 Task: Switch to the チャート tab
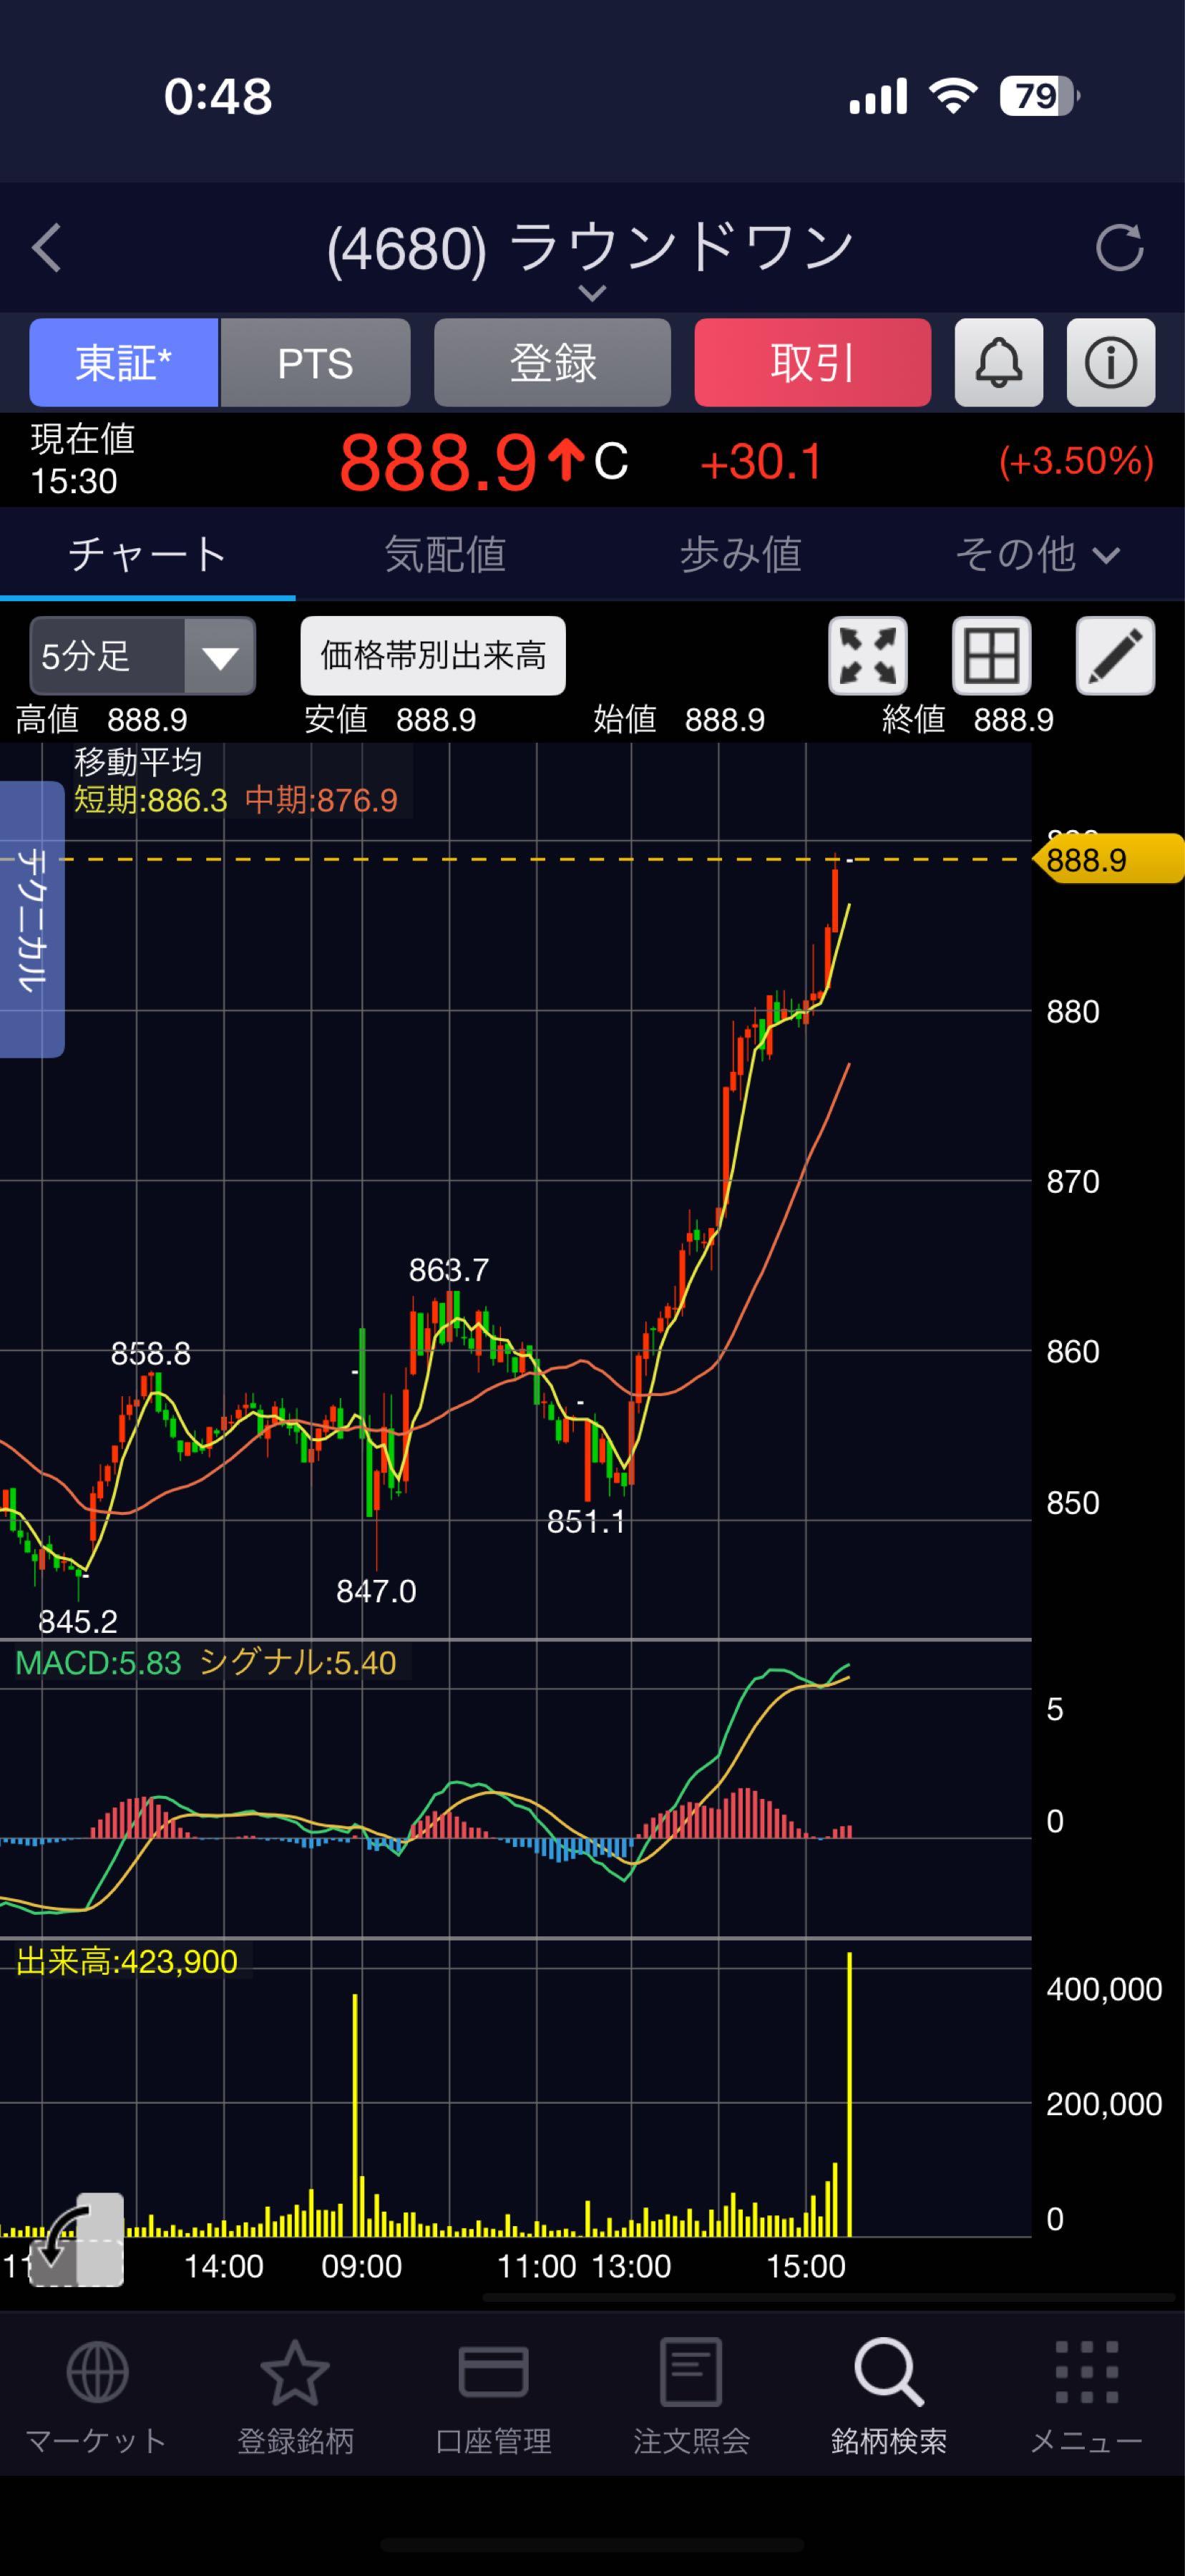point(147,554)
